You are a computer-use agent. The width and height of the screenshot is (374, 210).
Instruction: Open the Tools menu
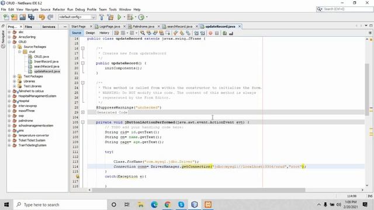[113, 9]
